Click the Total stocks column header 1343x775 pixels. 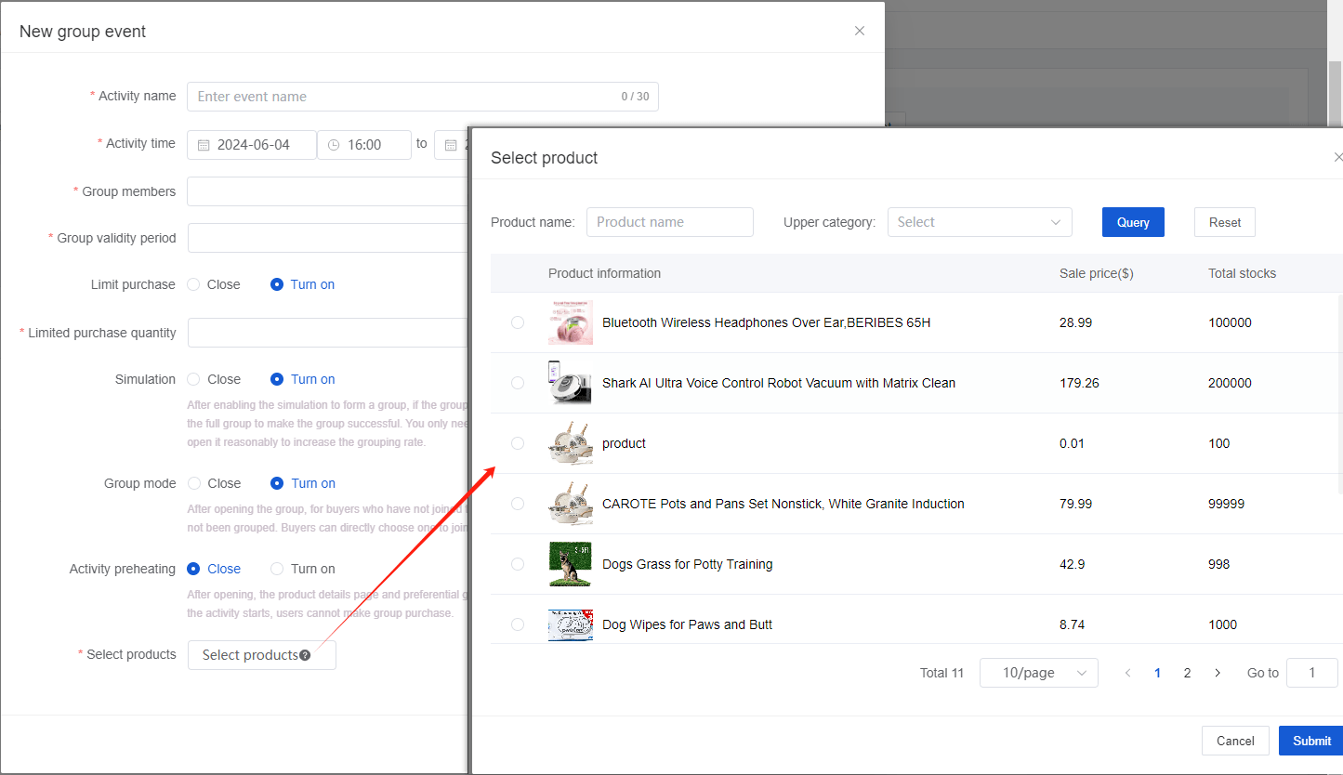pos(1242,273)
